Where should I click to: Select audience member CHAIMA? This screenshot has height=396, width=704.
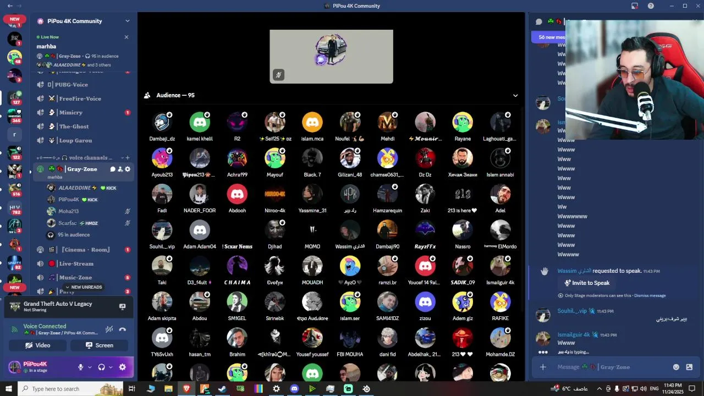(x=237, y=270)
